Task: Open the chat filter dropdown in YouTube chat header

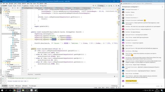Action: coord(130,7)
